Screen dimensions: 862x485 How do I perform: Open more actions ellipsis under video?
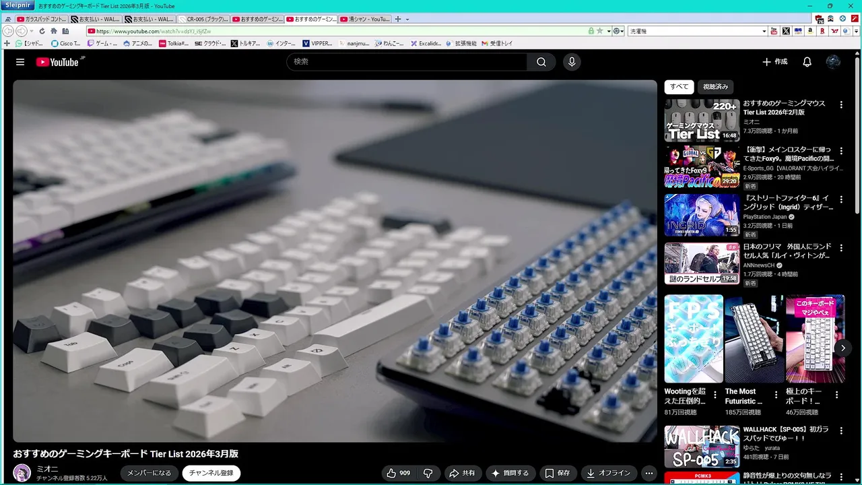[x=649, y=473]
